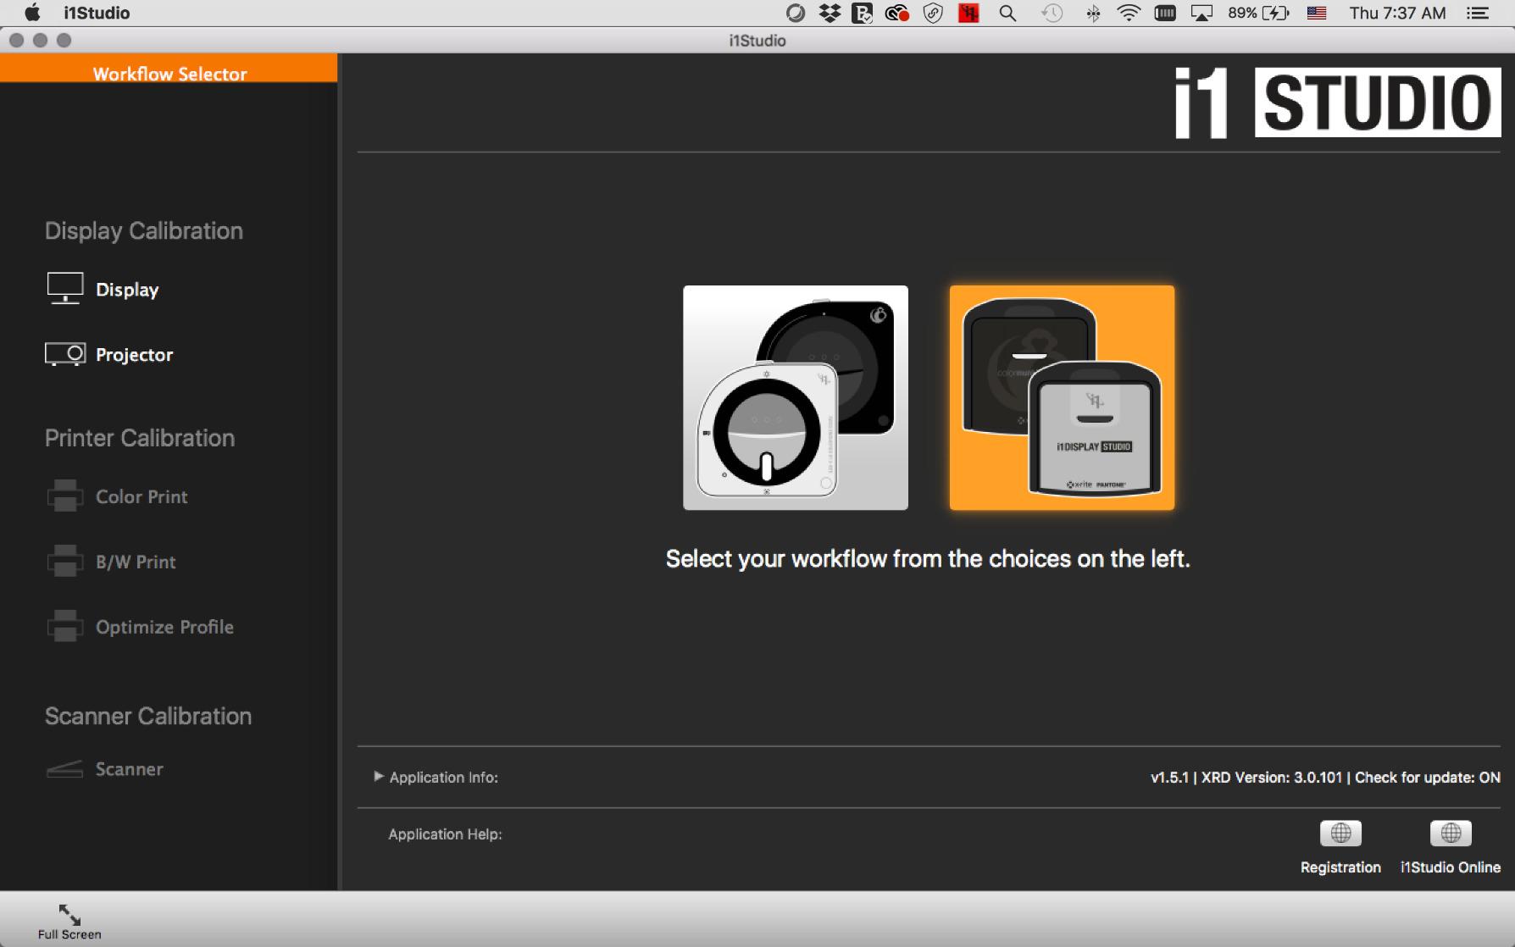The width and height of the screenshot is (1515, 947).
Task: Click the white spectrophotometer device image
Action: pos(796,398)
